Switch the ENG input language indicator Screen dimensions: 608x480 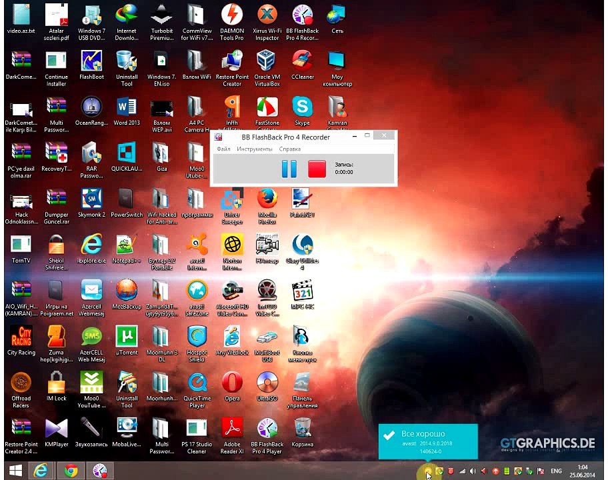556,471
